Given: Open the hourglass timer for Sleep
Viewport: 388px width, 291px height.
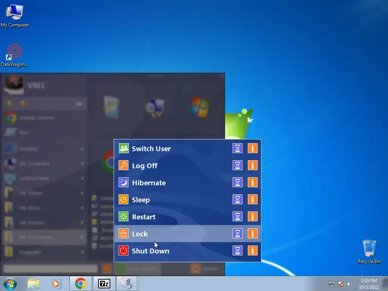Looking at the screenshot, I should tap(238, 199).
